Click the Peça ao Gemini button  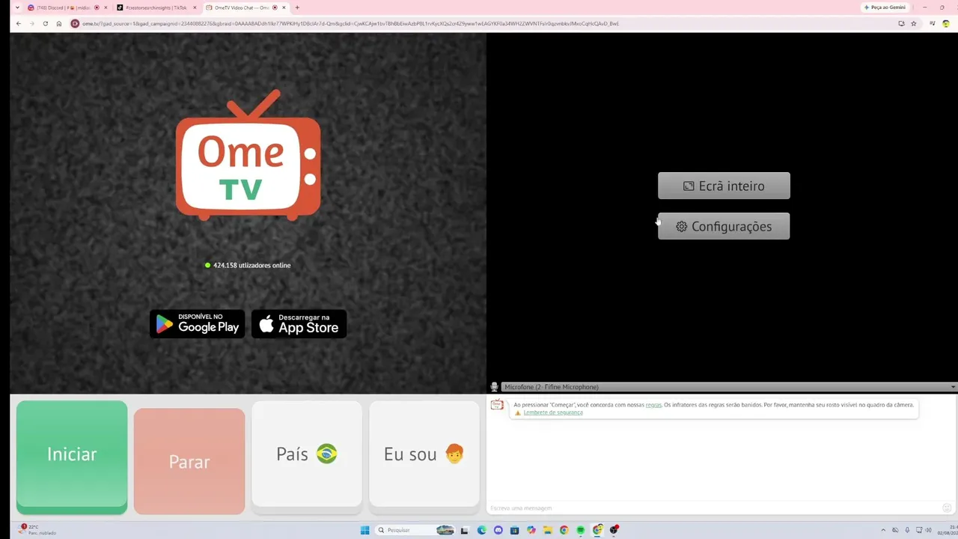tap(885, 7)
